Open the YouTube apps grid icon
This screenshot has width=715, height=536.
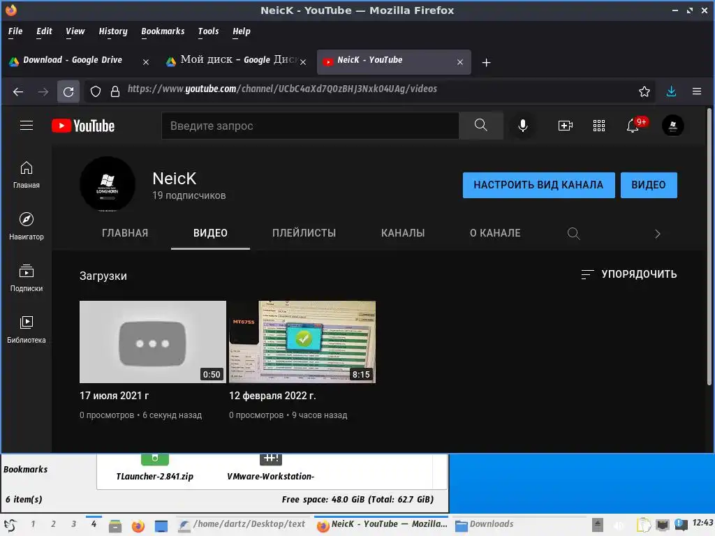coord(598,126)
